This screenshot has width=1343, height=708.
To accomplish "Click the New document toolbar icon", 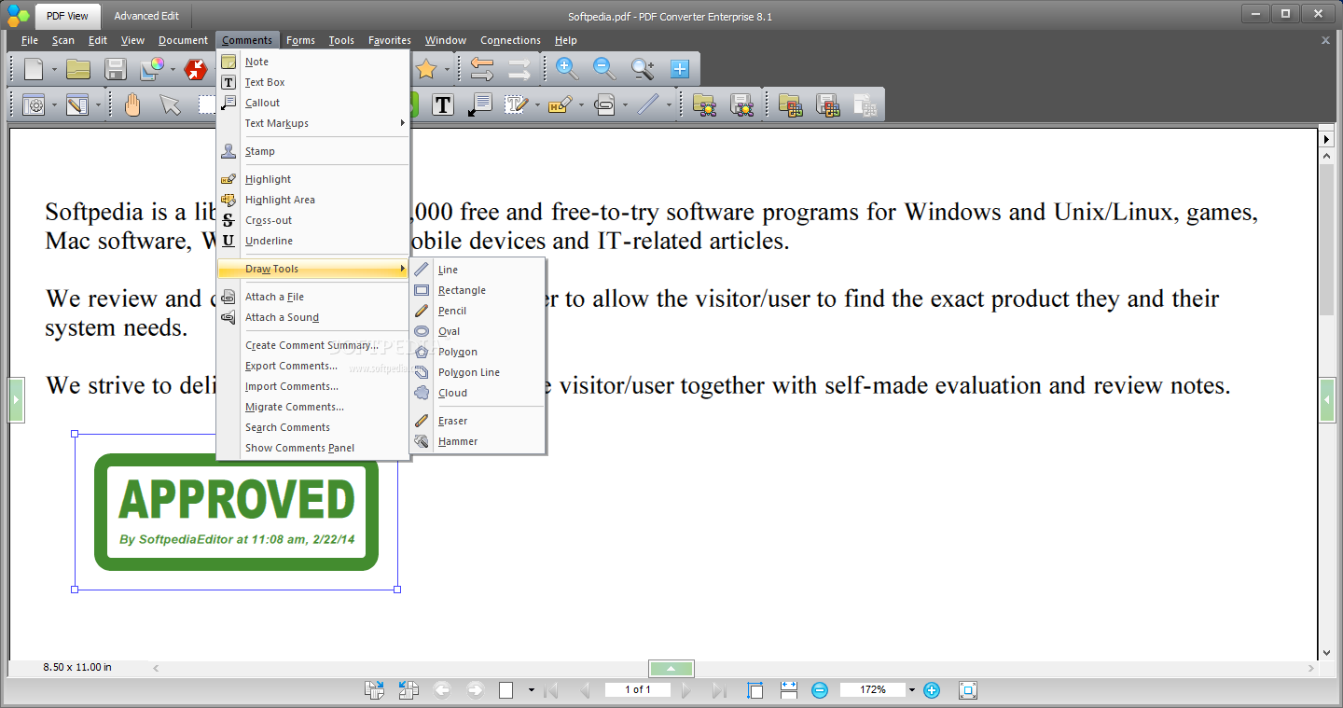I will tap(34, 69).
